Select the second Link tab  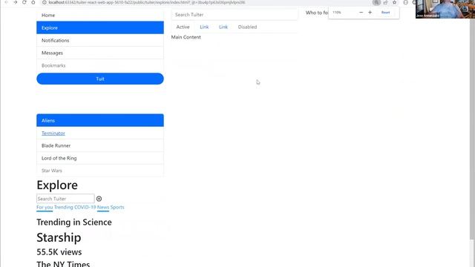(x=223, y=27)
